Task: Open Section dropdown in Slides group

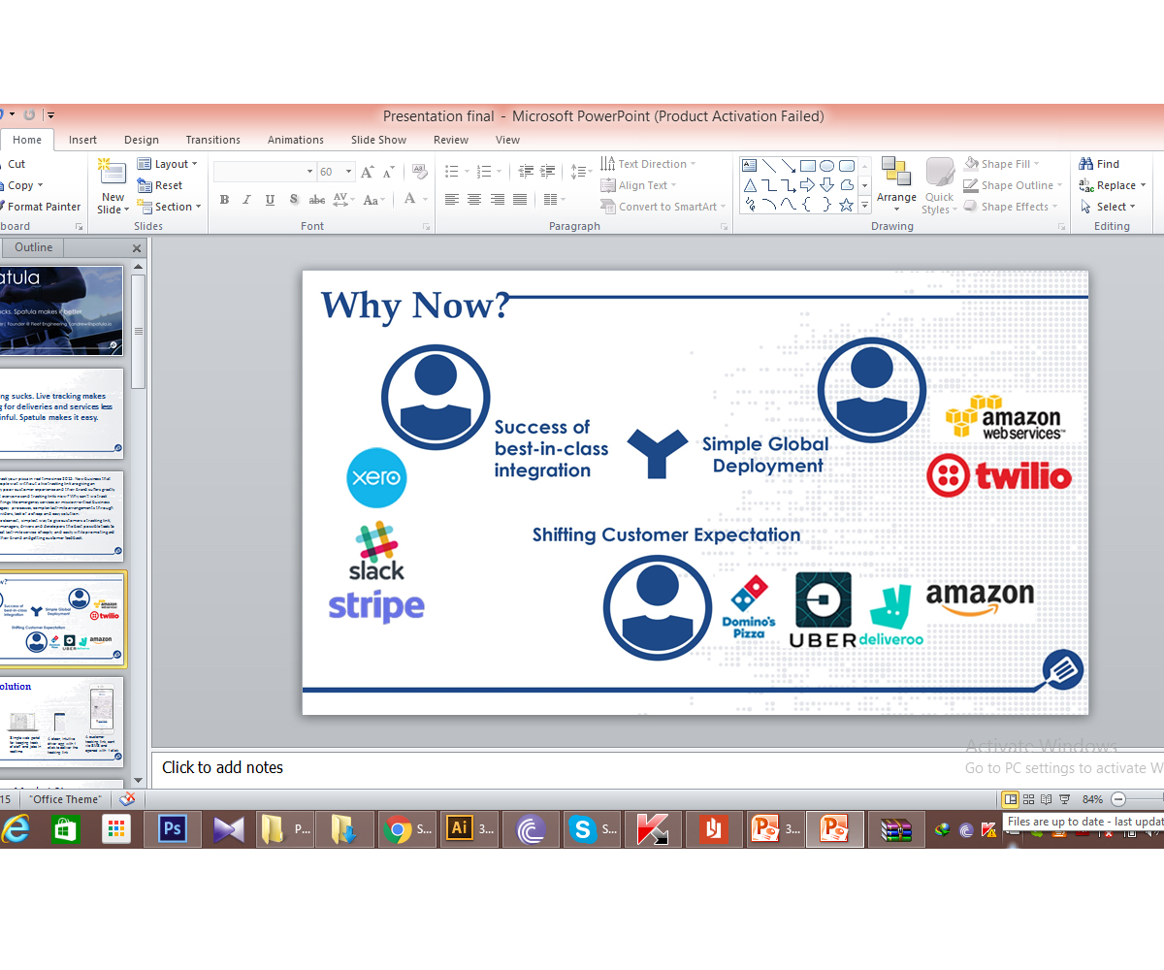Action: tap(170, 207)
